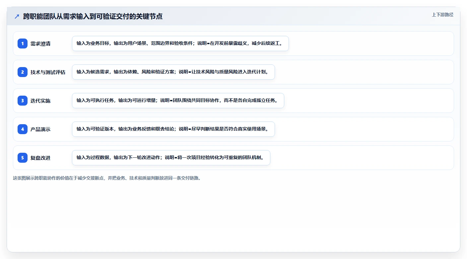Click the description box starting 输入为业务目标
Viewport: 467px width, 259px height.
(x=180, y=43)
